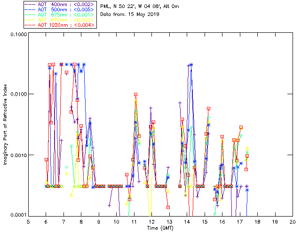This screenshot has width=301, height=240.
Task: Click the Time (GMT) axis title
Action: pyautogui.click(x=160, y=228)
